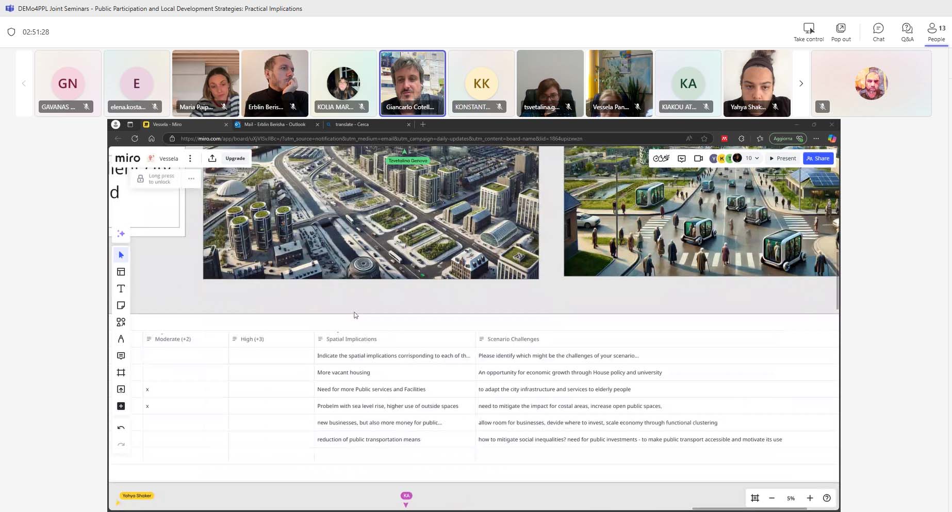Open frames panel in bottom bar
Screen dimensions: 952x512
pos(755,498)
